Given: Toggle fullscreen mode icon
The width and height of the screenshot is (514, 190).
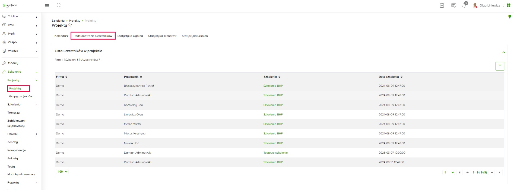Looking at the screenshot, I should pos(59,5).
